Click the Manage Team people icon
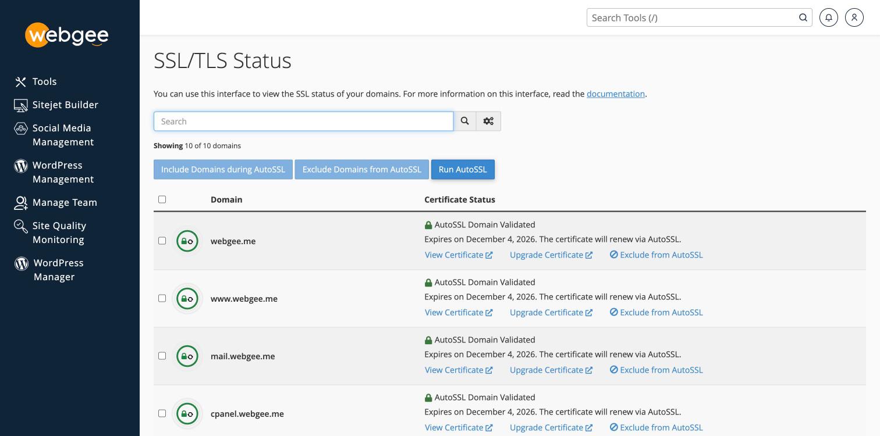Image resolution: width=880 pixels, height=436 pixels. pos(21,203)
